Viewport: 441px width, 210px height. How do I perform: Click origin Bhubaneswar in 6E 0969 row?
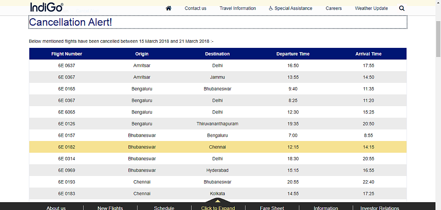point(142,170)
